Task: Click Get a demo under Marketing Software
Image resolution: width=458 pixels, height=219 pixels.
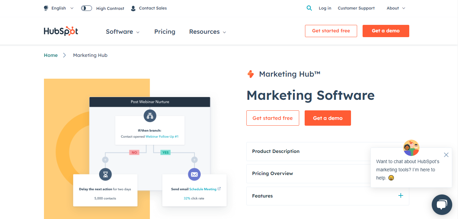Action: [328, 118]
